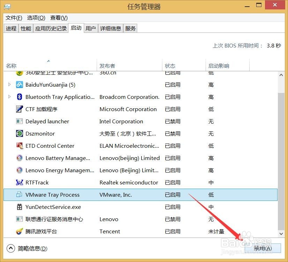Viewport: 288px width, 262px height.
Task: Click the VMware Tray Process icon
Action: tap(19, 194)
